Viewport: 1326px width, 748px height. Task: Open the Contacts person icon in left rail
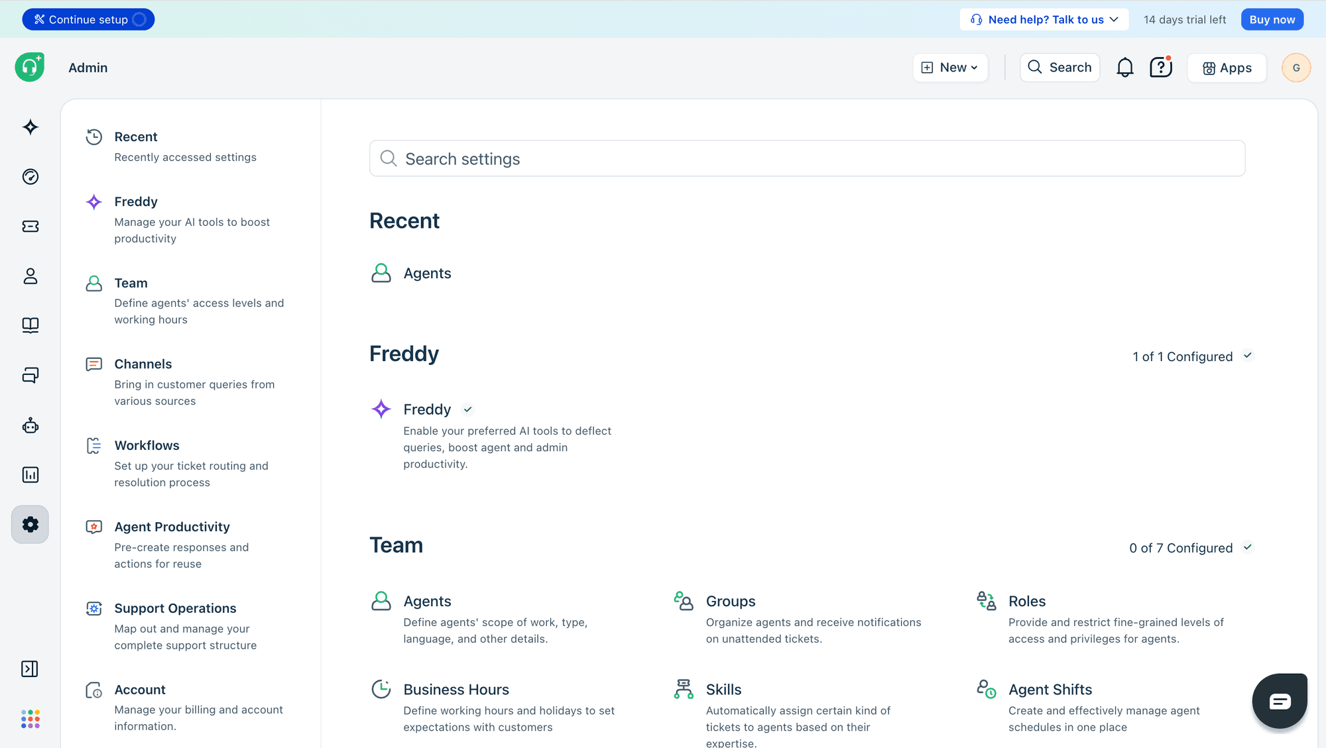[30, 276]
